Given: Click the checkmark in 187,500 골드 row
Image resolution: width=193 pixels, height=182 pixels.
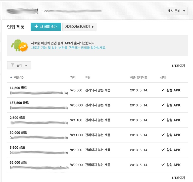Looking at the screenshot, I should [x=163, y=105].
